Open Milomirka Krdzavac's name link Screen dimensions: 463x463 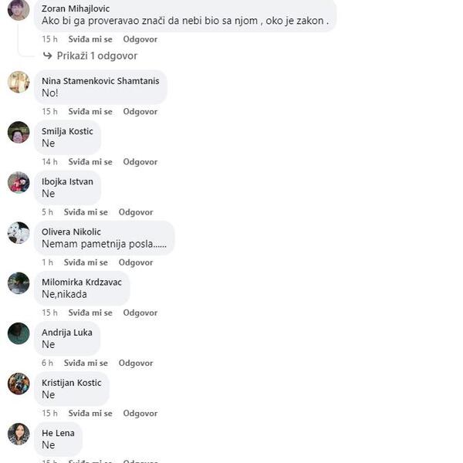coord(82,282)
